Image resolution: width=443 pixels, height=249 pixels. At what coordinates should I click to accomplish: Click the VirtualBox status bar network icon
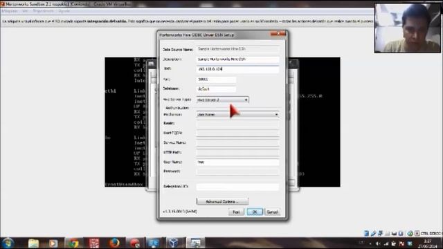380,233
